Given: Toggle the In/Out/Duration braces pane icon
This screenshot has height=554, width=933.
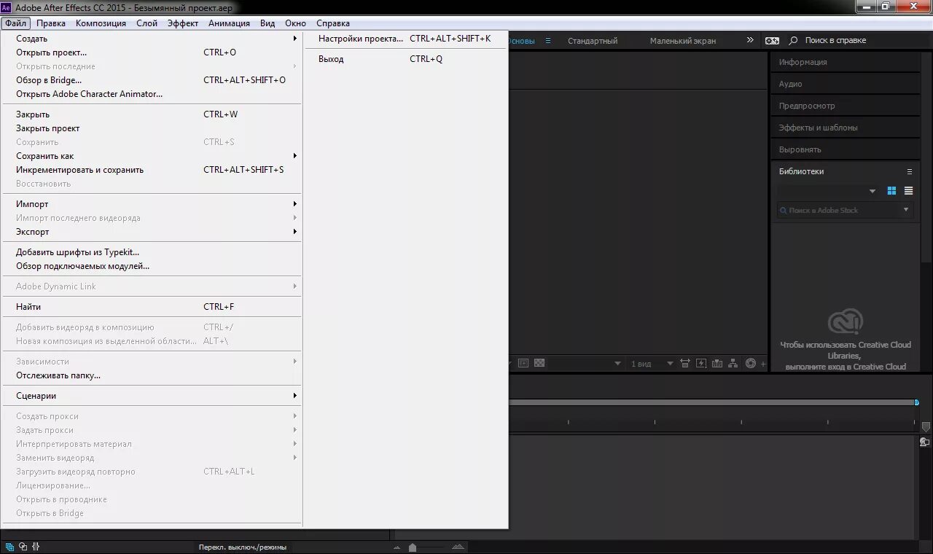Looking at the screenshot, I should [x=36, y=547].
